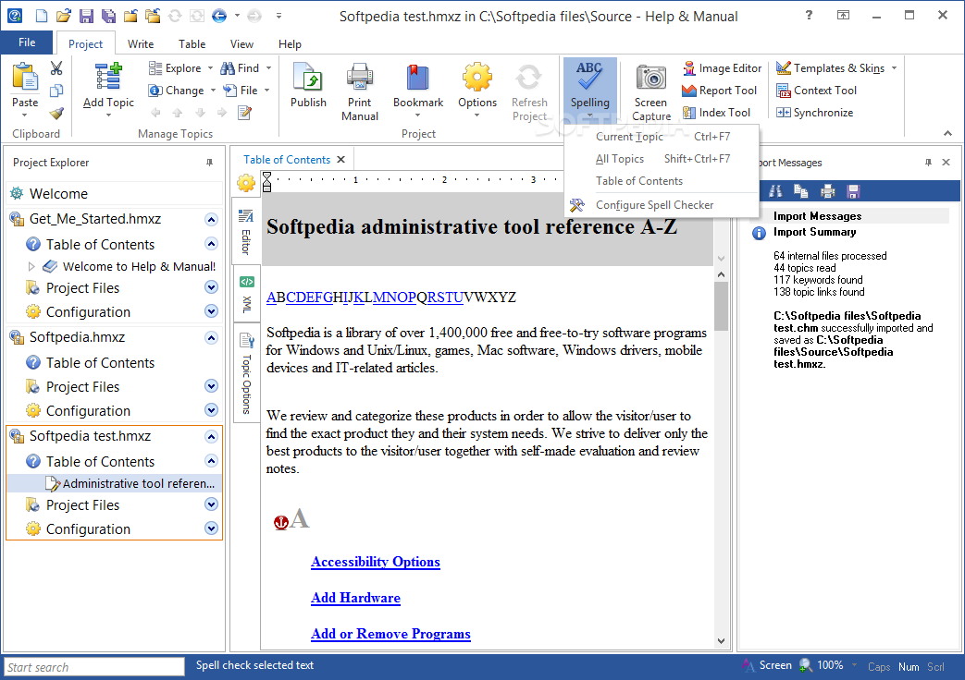The image size is (965, 680).
Task: Click the editor vertical scrollbar thumb
Action: pos(722,306)
